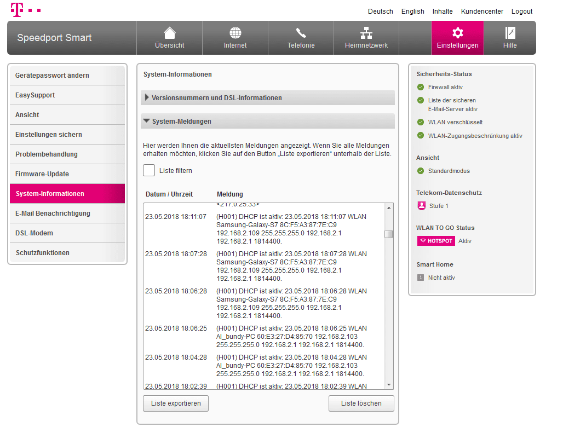The image size is (563, 433).
Task: Click the Datum / Uhrzeit column header
Action: point(169,194)
